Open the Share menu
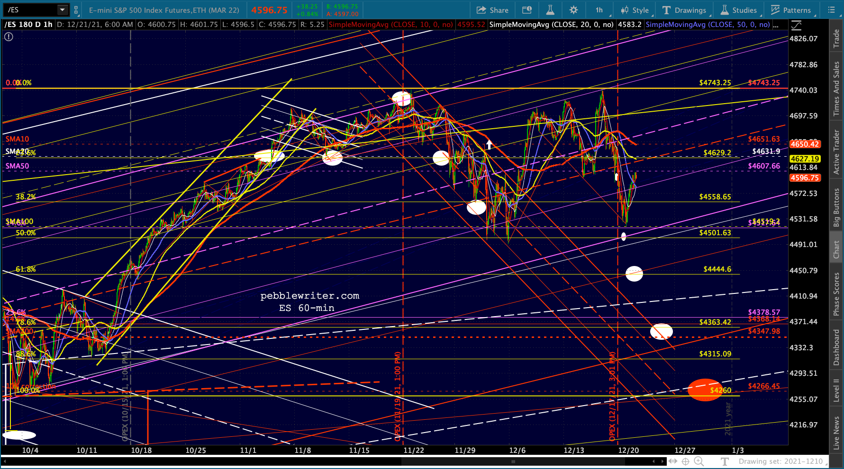 [492, 10]
